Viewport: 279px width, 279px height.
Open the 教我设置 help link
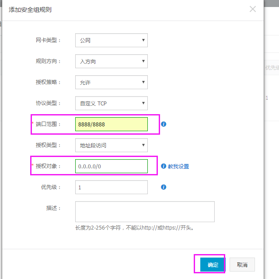[x=178, y=166]
